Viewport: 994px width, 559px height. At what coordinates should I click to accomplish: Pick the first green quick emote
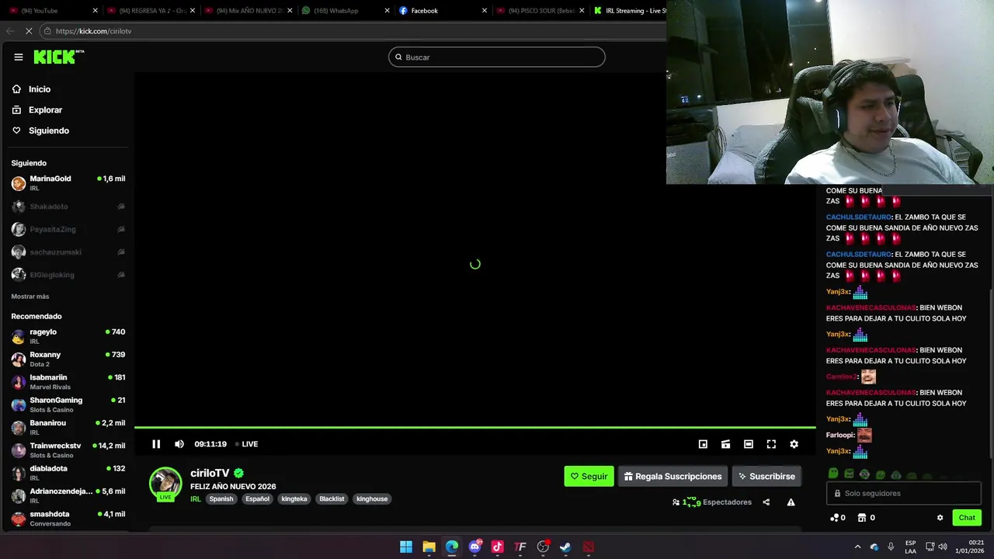click(x=833, y=474)
